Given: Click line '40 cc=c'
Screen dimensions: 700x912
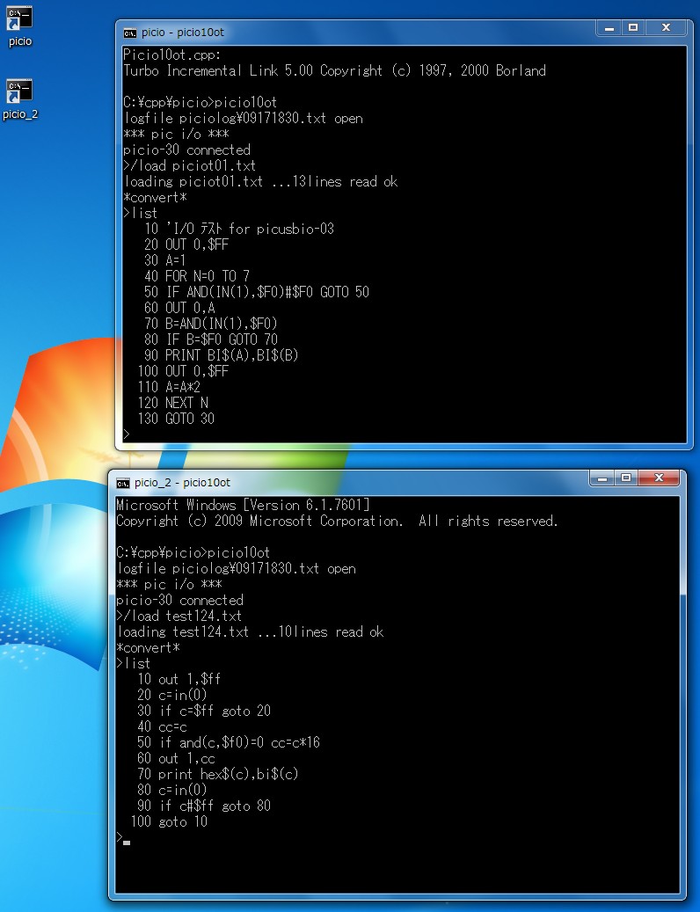Looking at the screenshot, I should click(x=162, y=726).
